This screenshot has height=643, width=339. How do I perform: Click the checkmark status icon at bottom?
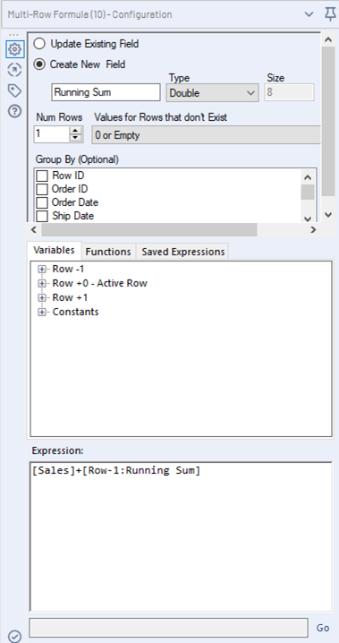(14, 636)
